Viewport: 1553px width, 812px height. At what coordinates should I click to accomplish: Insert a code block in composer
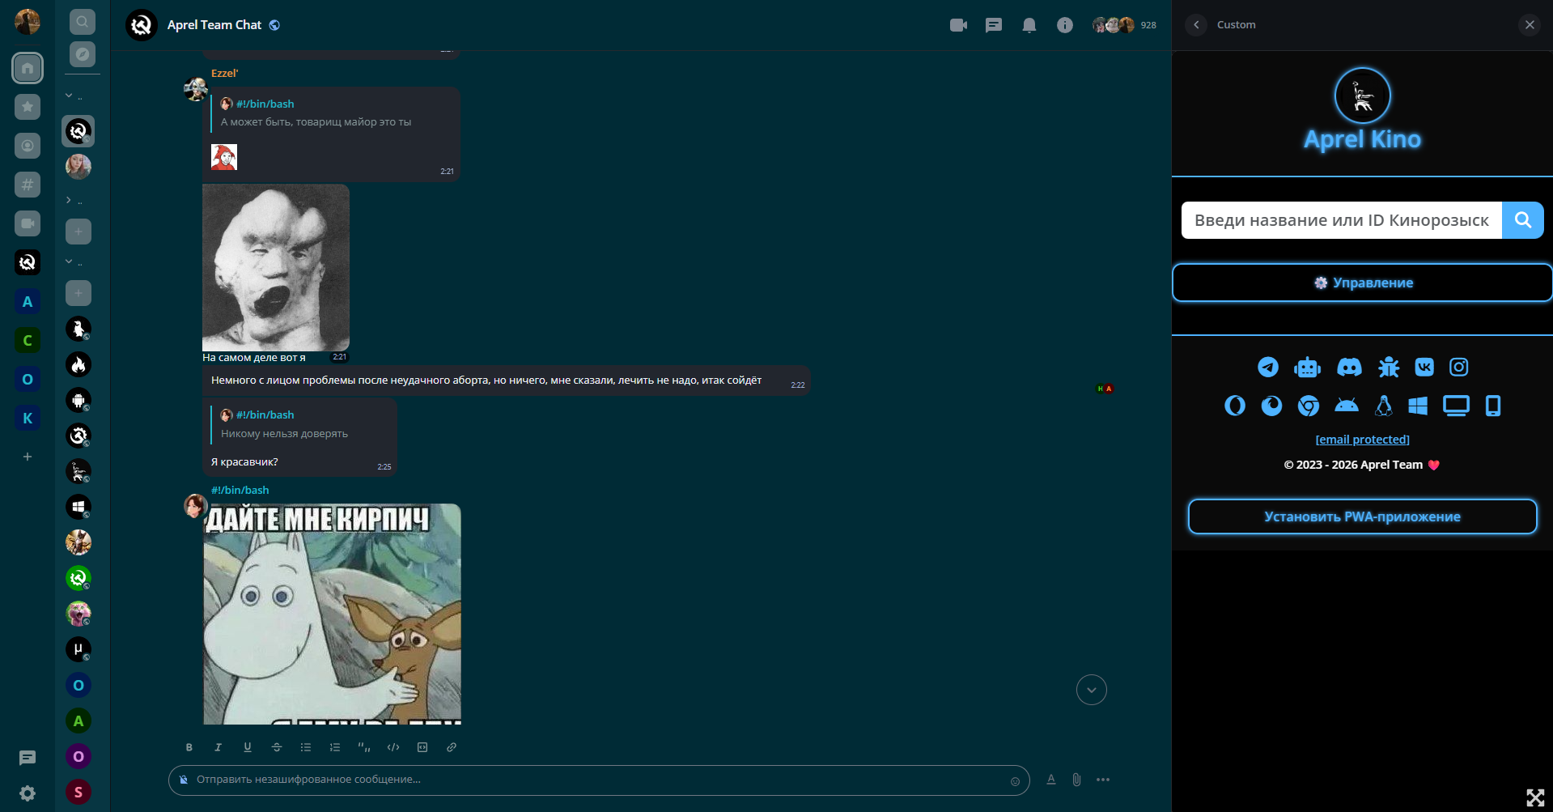pyautogui.click(x=422, y=747)
